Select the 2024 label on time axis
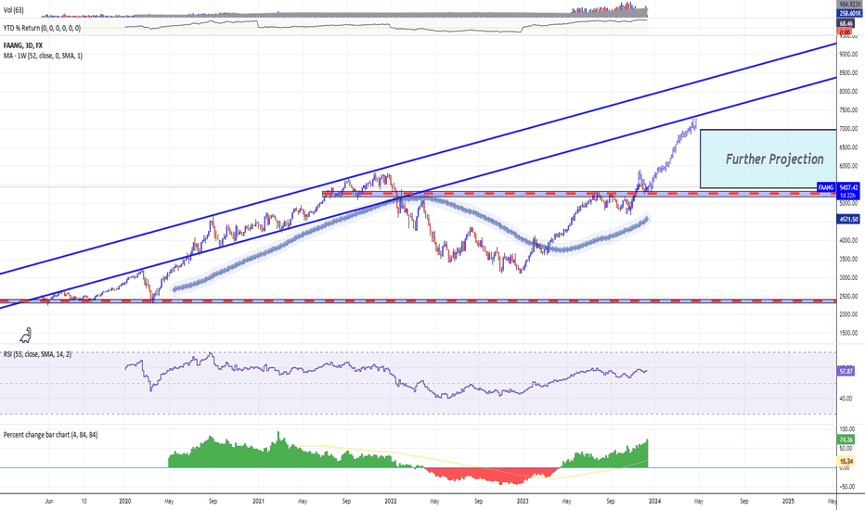This screenshot has width=865, height=510. pyautogui.click(x=656, y=499)
